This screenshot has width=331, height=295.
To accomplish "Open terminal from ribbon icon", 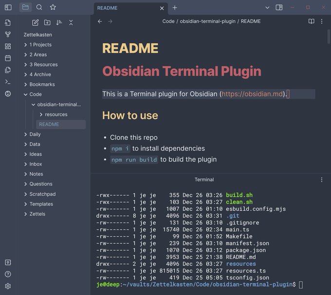I will coord(8,82).
